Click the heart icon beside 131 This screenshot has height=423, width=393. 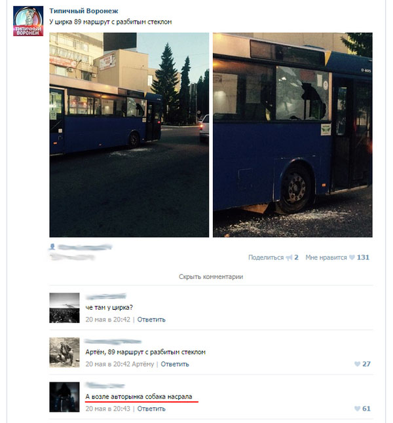352,257
